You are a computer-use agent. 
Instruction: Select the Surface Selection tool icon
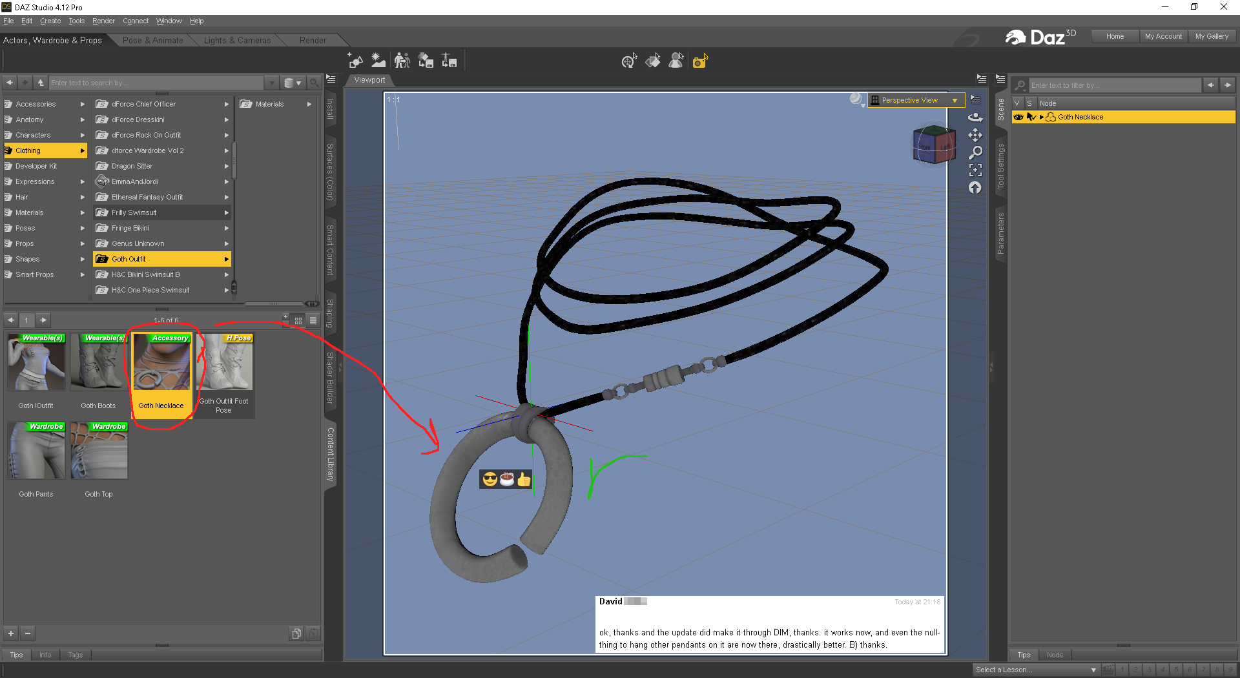coord(653,61)
